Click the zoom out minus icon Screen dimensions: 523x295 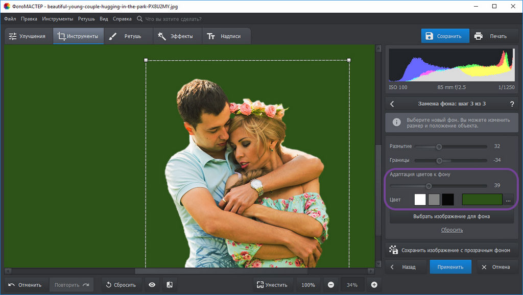pos(331,285)
